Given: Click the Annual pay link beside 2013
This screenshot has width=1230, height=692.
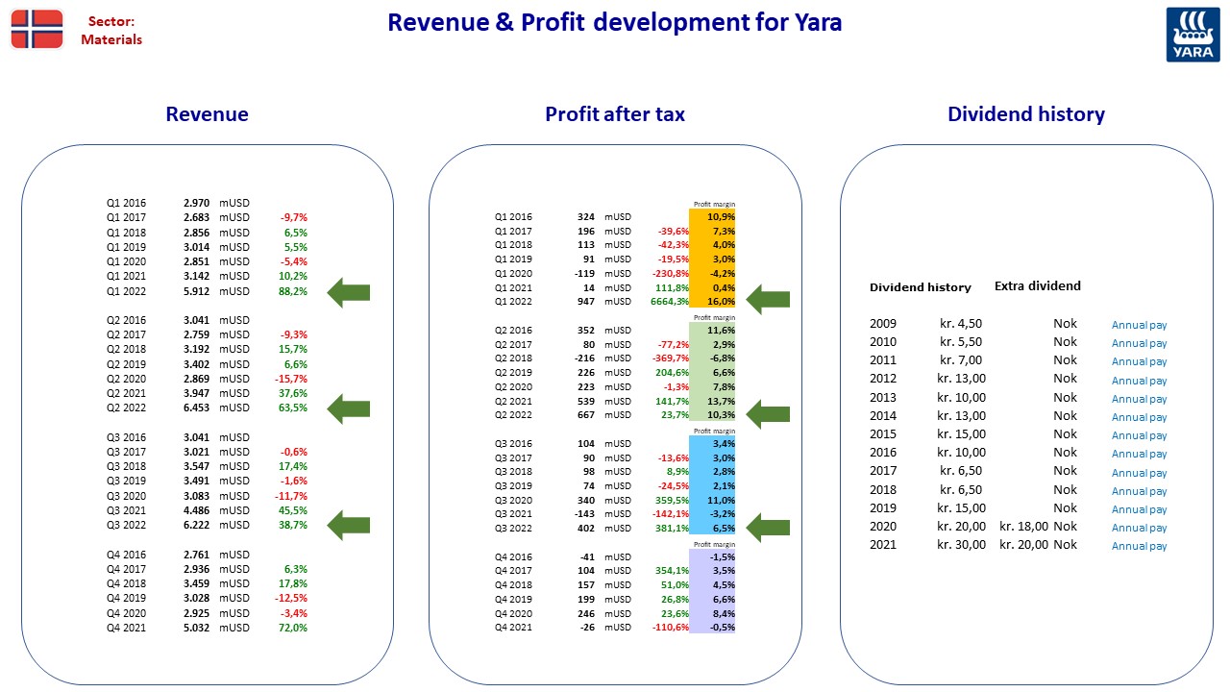Looking at the screenshot, I should click(1139, 399).
